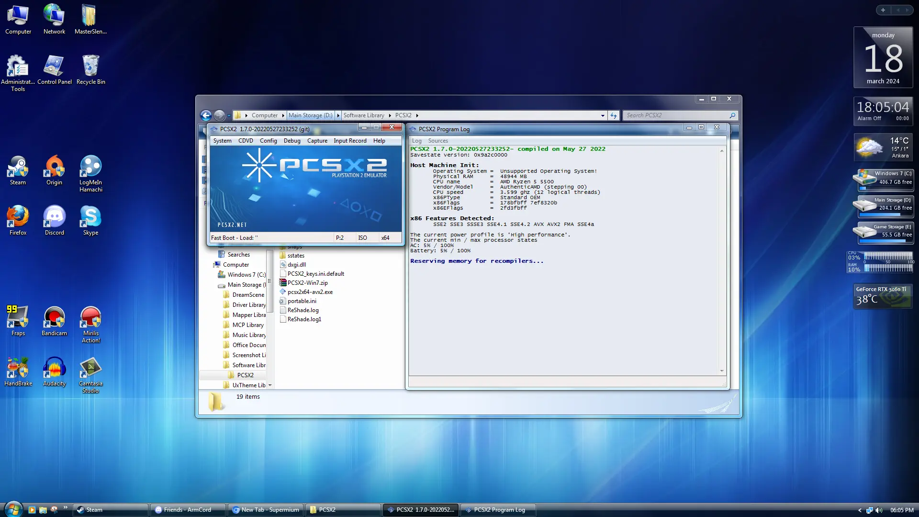This screenshot has width=919, height=517.
Task: Open the System menu in PCSX2
Action: (x=222, y=141)
